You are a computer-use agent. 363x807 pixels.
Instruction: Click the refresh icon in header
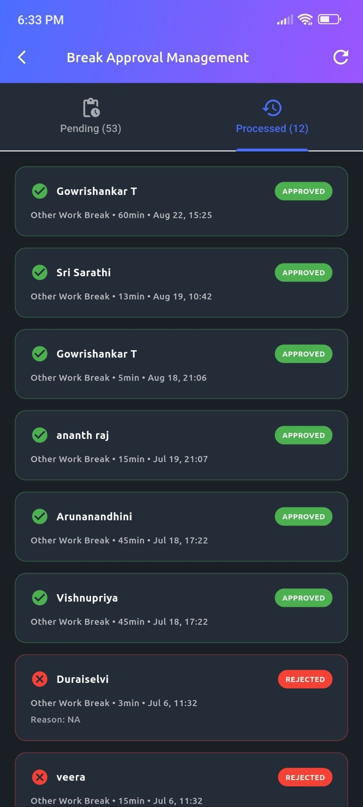pyautogui.click(x=341, y=58)
